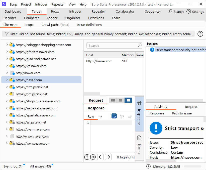This screenshot has height=170, width=206.
Task: Click the memory info circle icon
Action: [148, 166]
